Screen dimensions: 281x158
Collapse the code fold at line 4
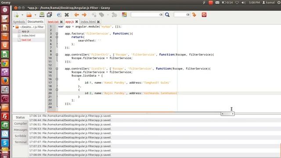(57, 37)
